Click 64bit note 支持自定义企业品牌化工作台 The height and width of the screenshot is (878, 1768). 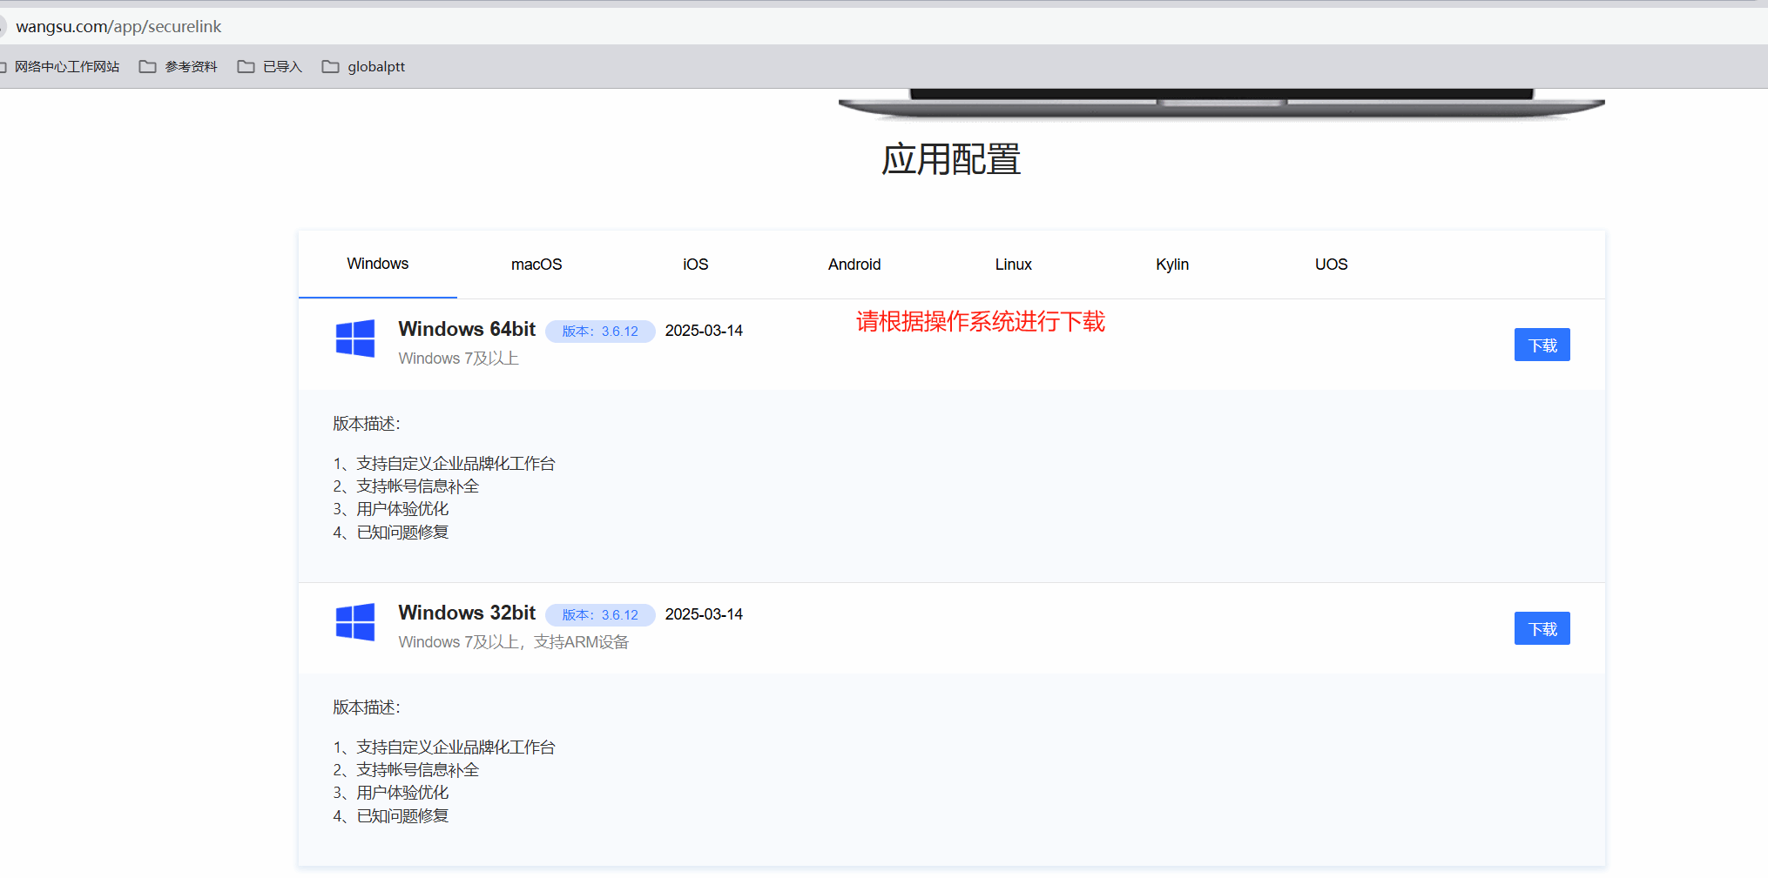444,464
